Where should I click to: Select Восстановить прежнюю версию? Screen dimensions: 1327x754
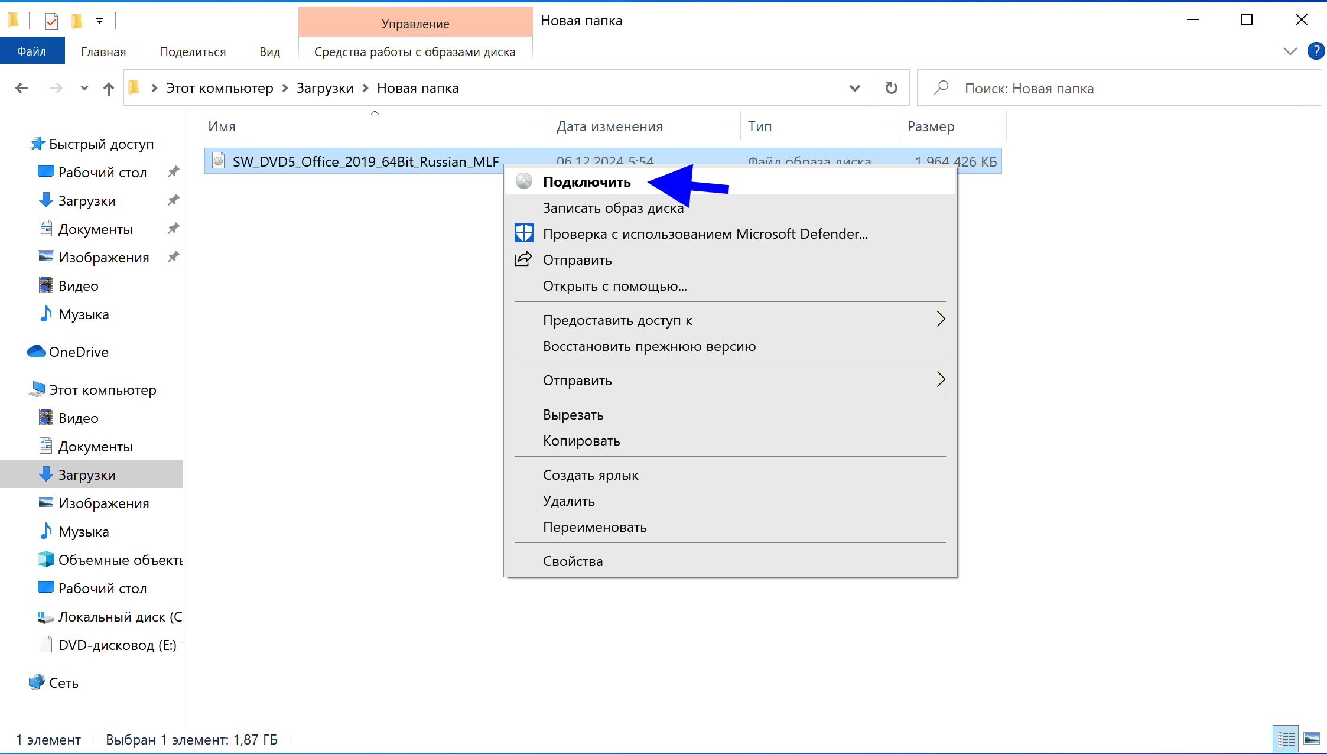coord(730,346)
